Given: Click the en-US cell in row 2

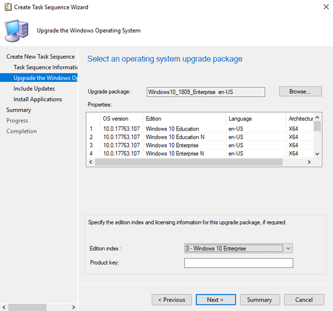Looking at the screenshot, I should point(236,137).
